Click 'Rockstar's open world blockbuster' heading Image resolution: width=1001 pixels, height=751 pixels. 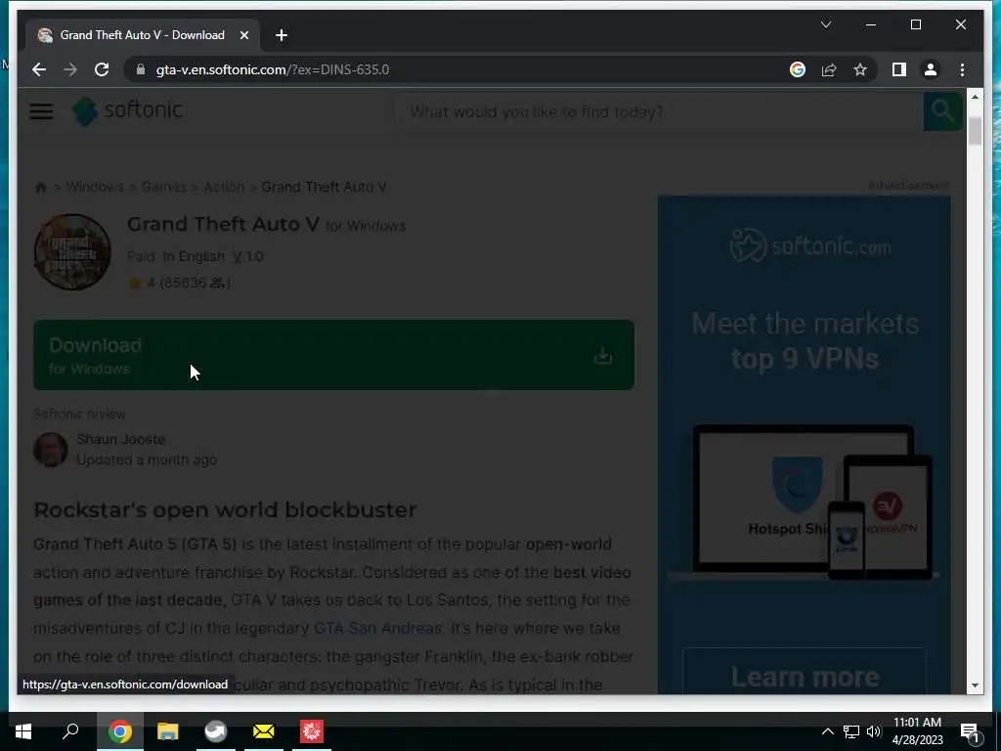(x=225, y=510)
